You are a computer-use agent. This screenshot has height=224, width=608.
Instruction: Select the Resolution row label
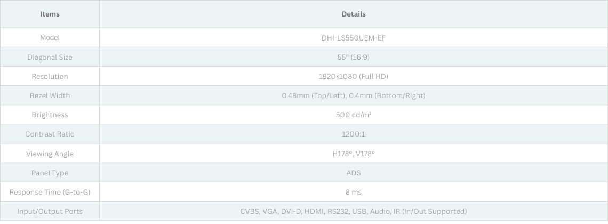tap(50, 76)
